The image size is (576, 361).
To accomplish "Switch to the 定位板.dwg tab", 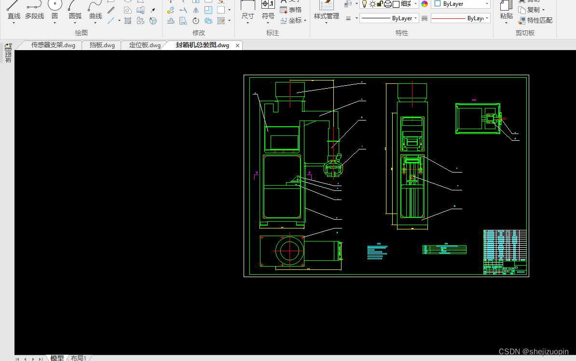I will tap(145, 45).
